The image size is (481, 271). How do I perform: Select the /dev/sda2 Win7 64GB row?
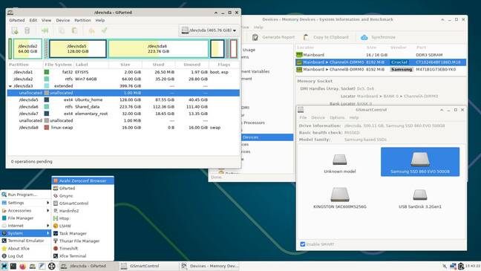(x=123, y=79)
